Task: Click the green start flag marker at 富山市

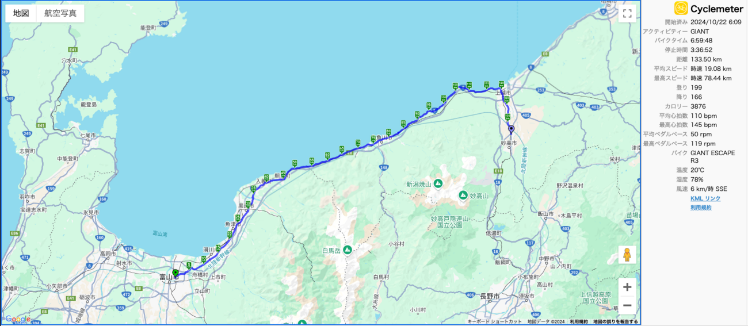Action: point(175,273)
